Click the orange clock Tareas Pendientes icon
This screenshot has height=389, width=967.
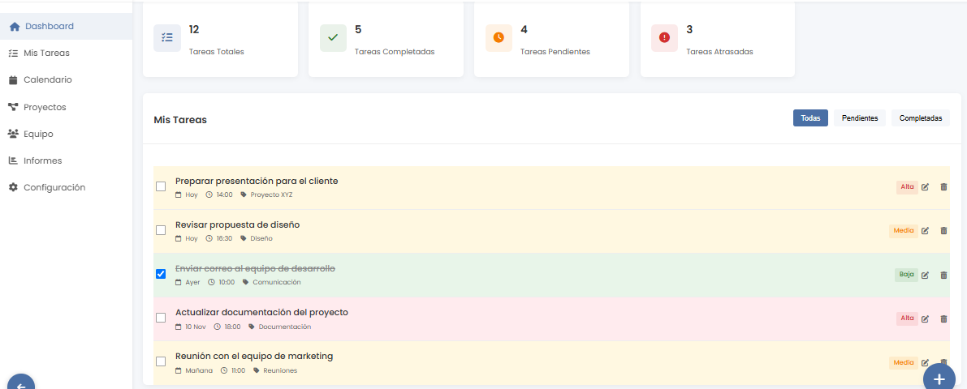[x=499, y=37]
